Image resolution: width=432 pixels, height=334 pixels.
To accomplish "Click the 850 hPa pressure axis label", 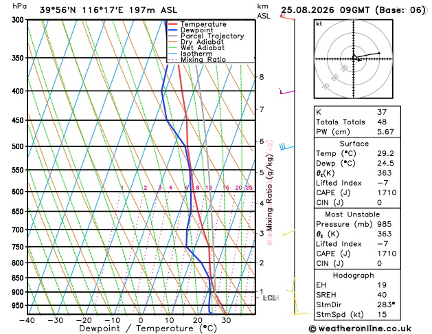I will tap(19, 278).
